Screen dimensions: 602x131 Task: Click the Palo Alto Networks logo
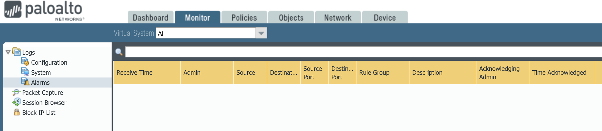pos(44,11)
